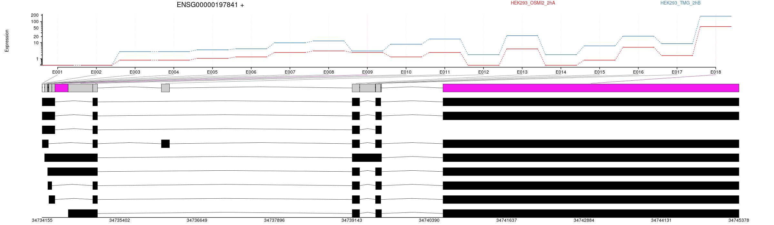Click the isolated gray exon in gene model
The height and width of the screenshot is (225, 774).
click(x=165, y=88)
